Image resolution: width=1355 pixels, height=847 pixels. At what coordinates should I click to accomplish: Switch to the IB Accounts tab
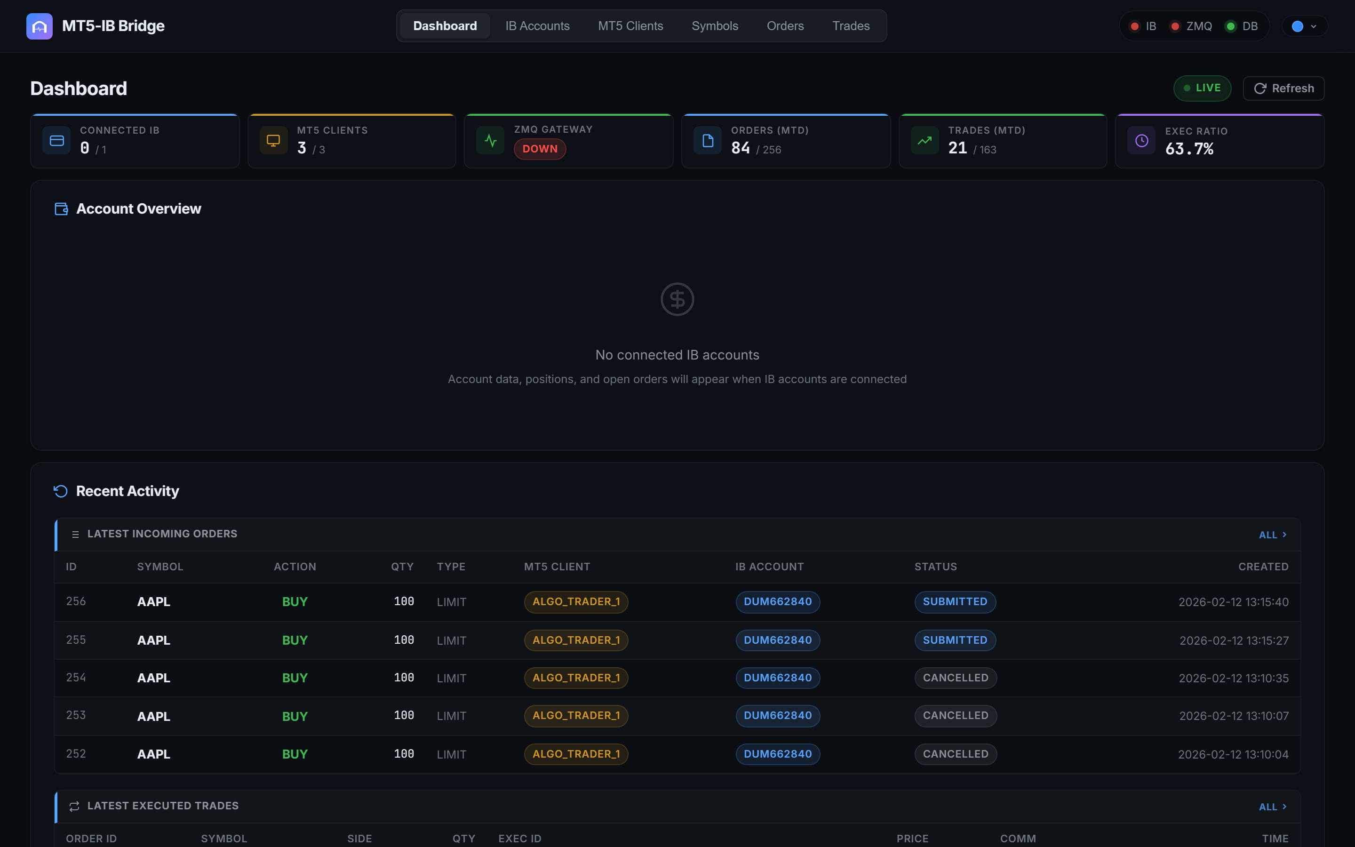pos(537,26)
